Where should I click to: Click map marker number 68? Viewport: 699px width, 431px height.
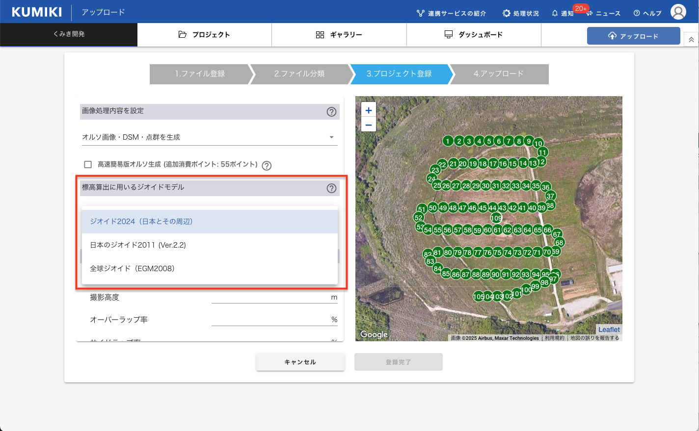559,243
